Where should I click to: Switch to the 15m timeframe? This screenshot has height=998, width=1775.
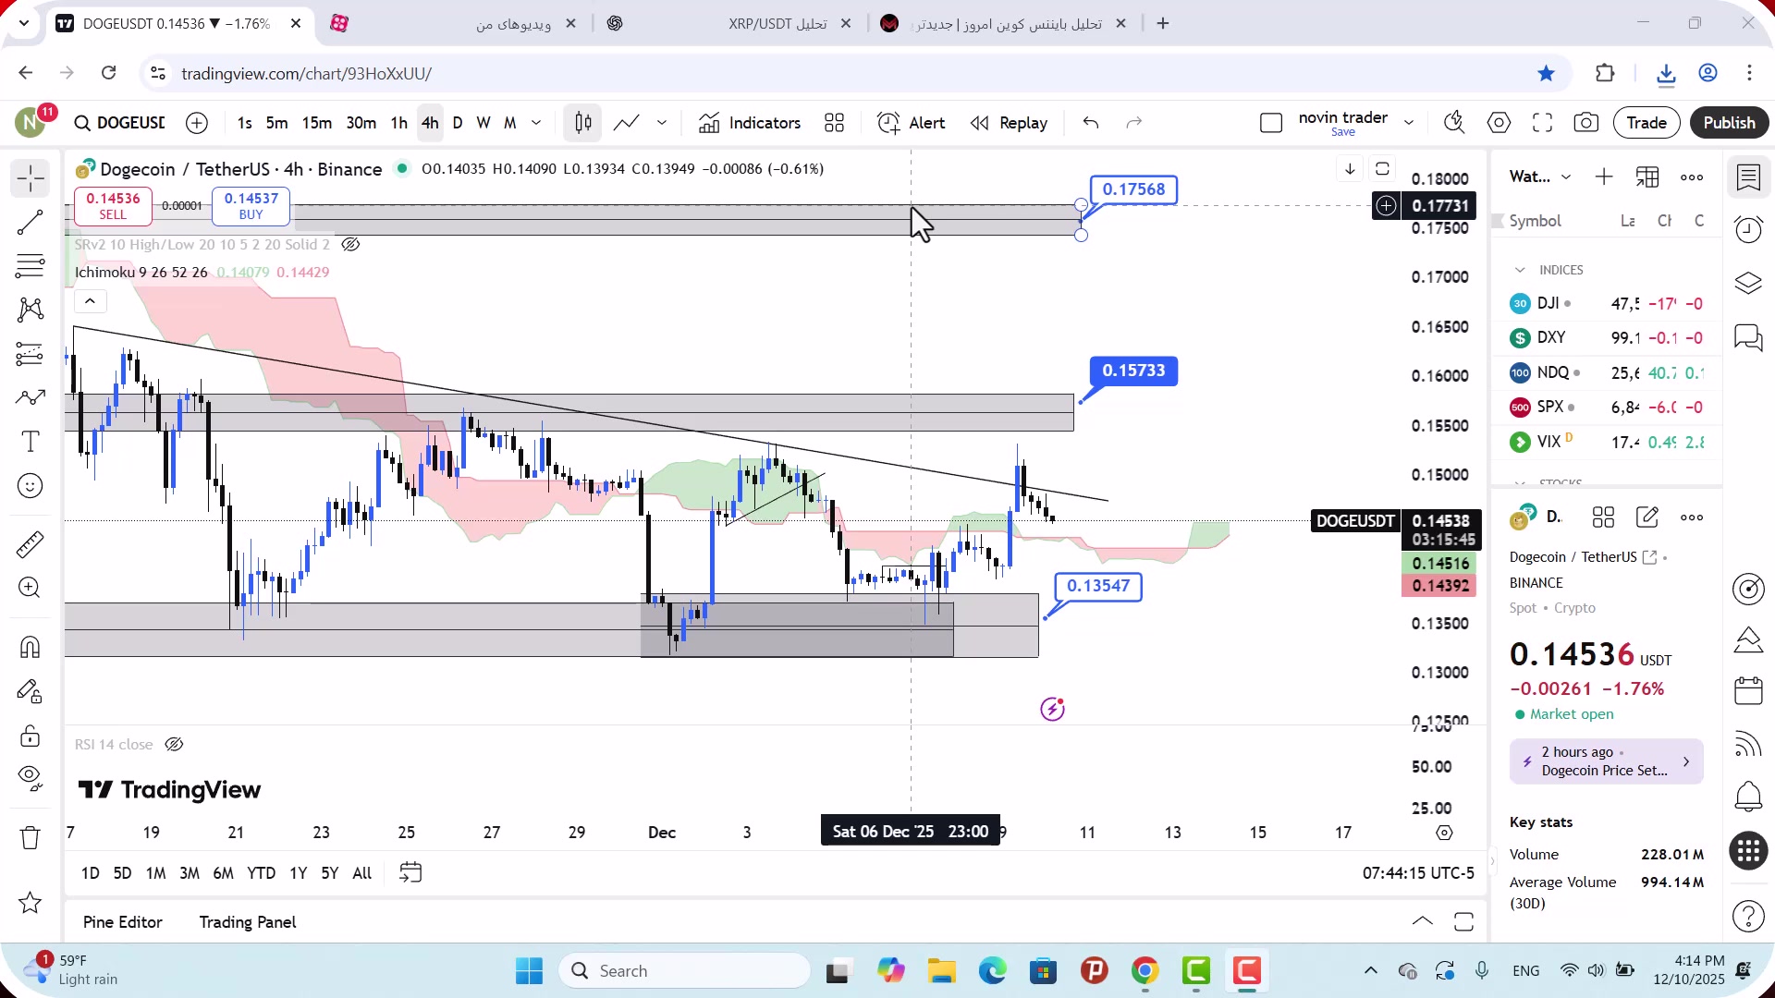317,123
